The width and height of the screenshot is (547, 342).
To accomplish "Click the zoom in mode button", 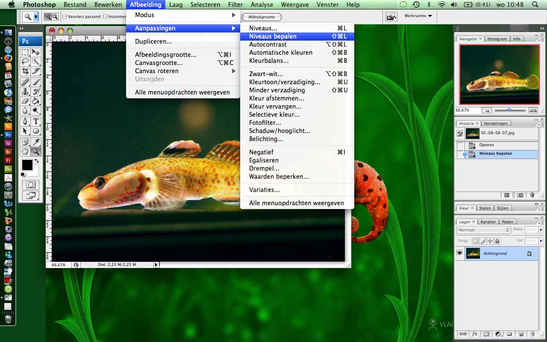I will 47,17.
